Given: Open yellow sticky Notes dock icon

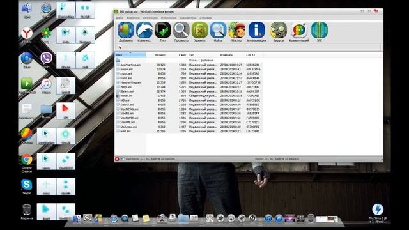Looking at the screenshot, I should [146, 218].
